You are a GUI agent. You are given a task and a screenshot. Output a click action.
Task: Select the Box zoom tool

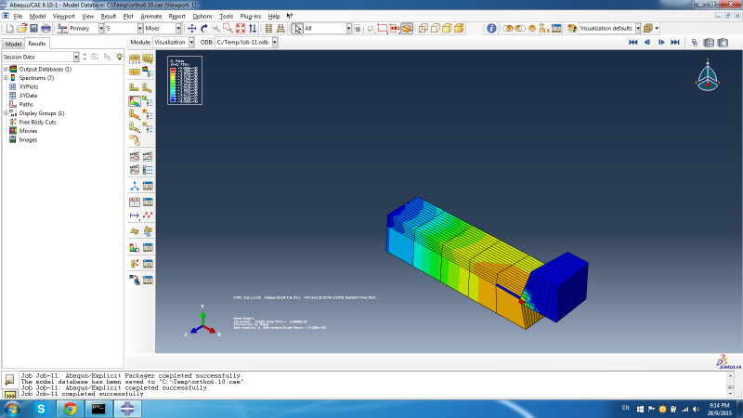click(x=228, y=29)
